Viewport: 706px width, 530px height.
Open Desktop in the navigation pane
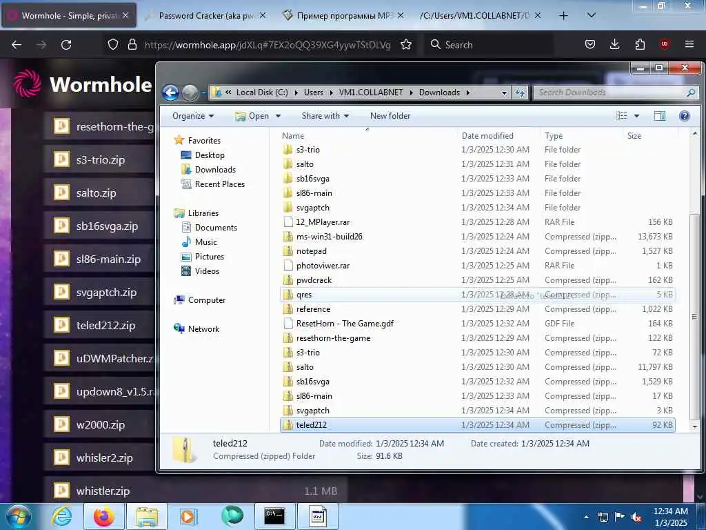pyautogui.click(x=210, y=155)
